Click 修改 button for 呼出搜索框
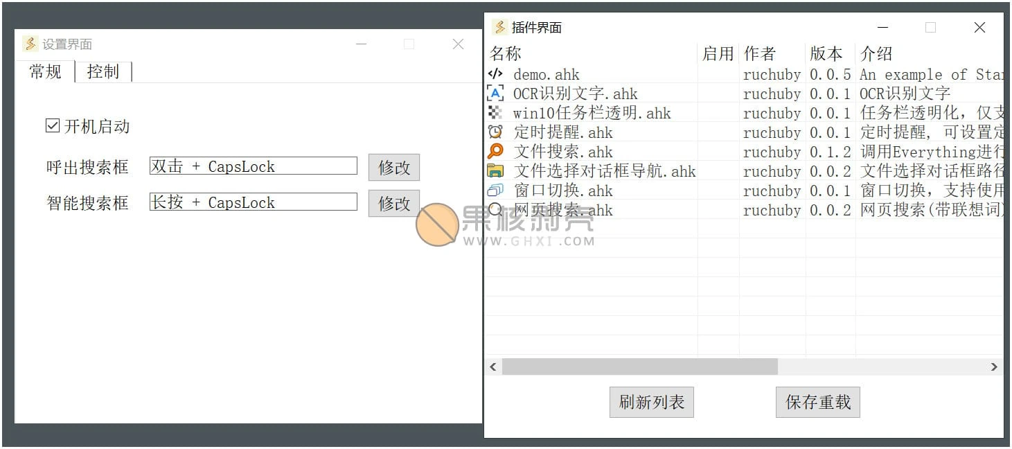The height and width of the screenshot is (449, 1012). (393, 167)
